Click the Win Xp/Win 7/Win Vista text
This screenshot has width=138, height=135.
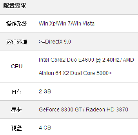click(67, 23)
